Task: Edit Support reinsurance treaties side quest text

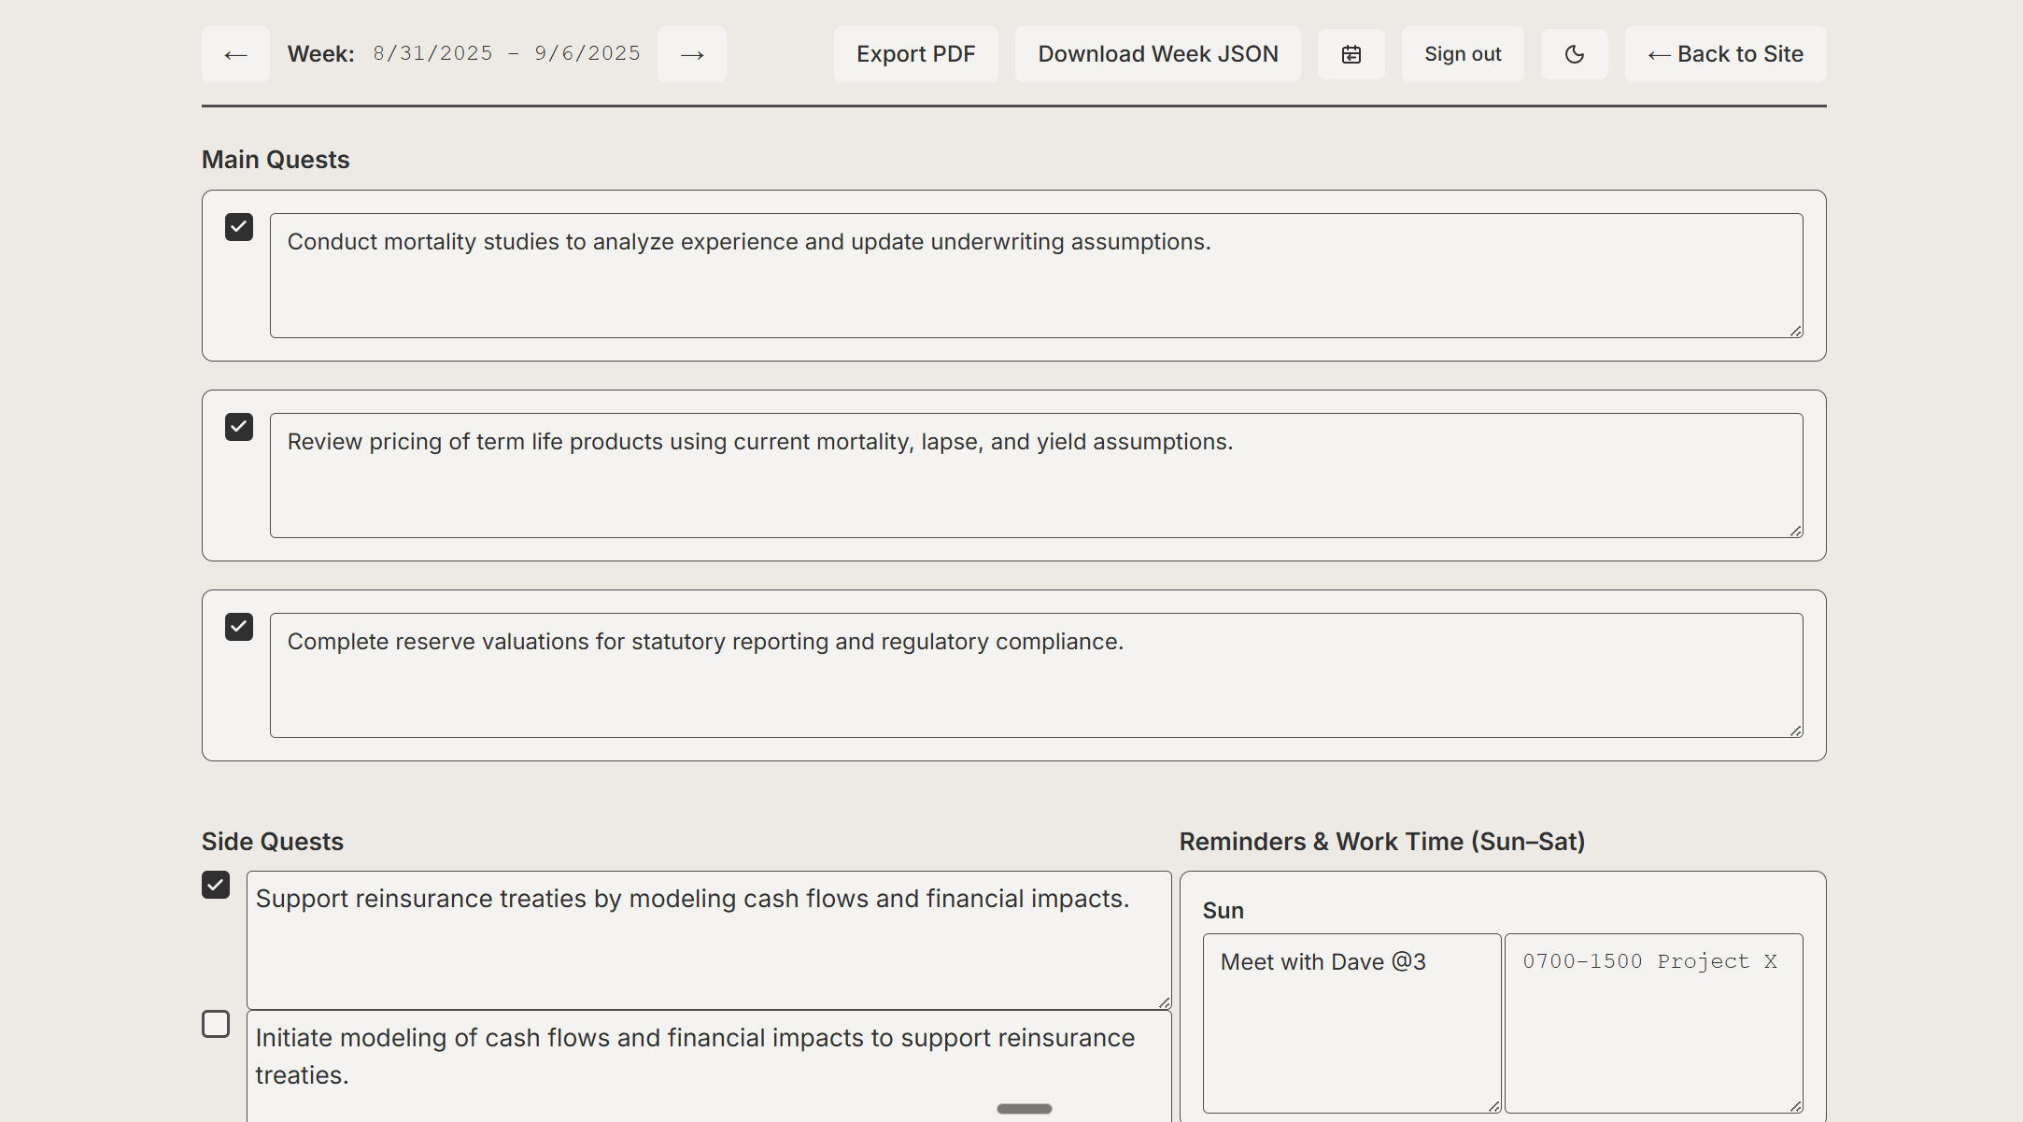Action: coord(709,940)
